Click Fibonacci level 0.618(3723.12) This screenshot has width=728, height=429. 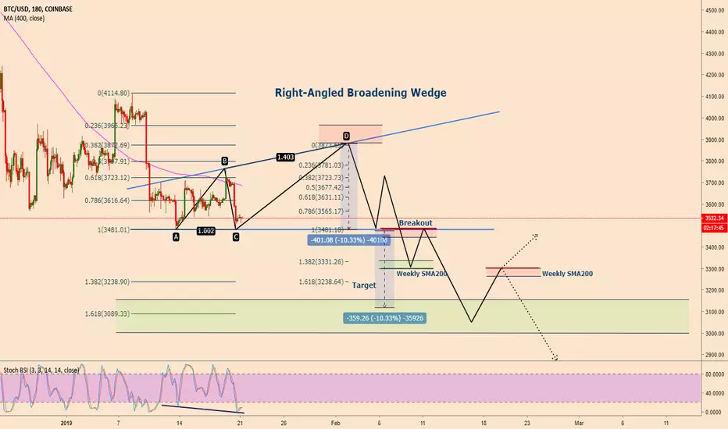pos(107,178)
